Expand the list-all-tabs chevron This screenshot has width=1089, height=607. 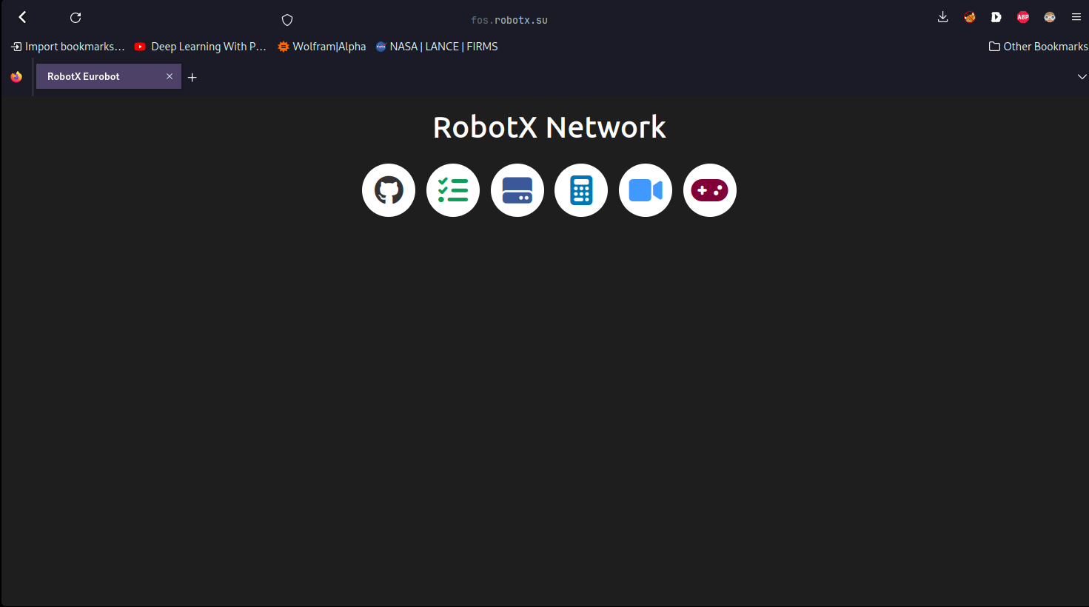(1082, 76)
